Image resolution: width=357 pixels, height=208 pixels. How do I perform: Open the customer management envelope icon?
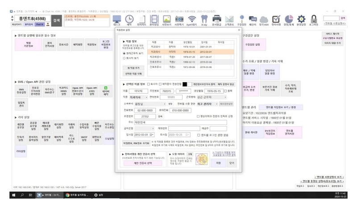coord(229,20)
